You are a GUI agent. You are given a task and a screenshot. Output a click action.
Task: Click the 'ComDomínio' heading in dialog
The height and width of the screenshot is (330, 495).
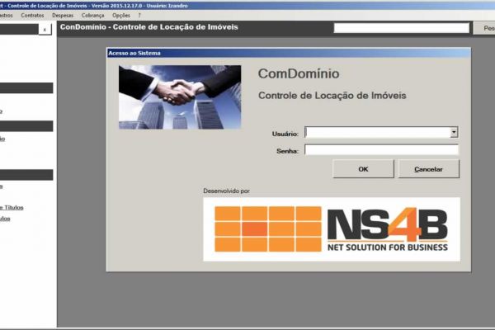click(299, 73)
